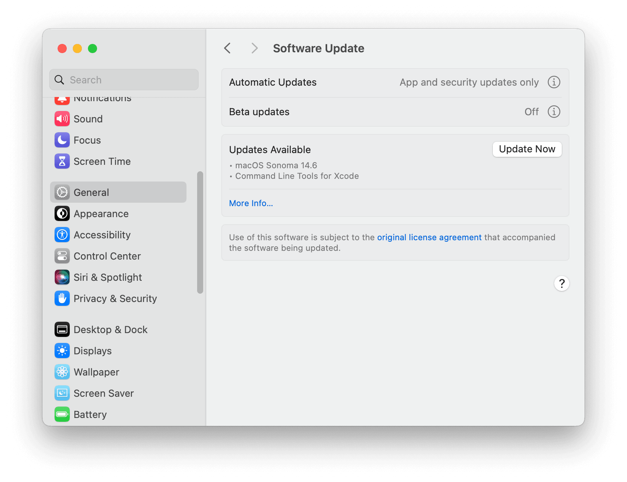627x482 pixels.
Task: Click the back navigation arrow
Action: 227,48
